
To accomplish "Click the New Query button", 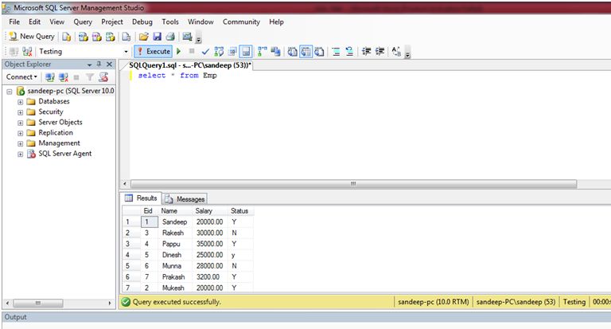I will pos(32,37).
